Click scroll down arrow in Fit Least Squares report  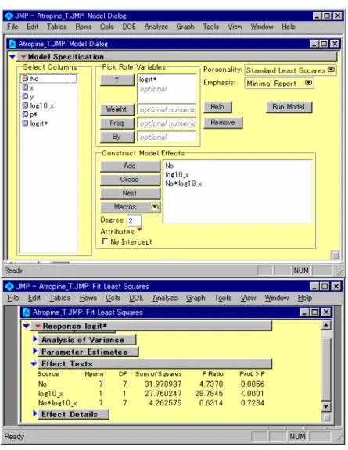(326, 406)
